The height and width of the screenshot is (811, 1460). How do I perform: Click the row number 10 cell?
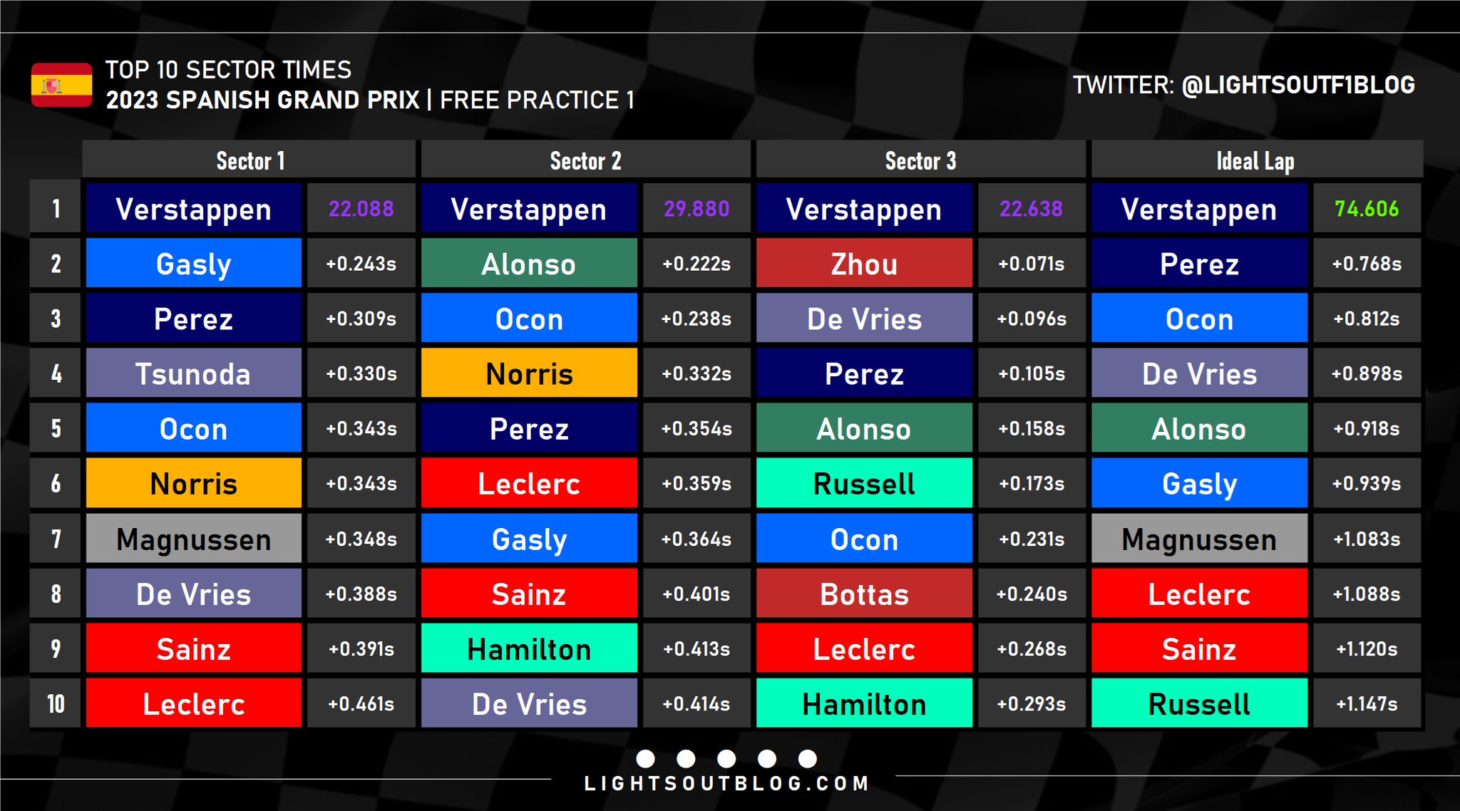pyautogui.click(x=56, y=703)
